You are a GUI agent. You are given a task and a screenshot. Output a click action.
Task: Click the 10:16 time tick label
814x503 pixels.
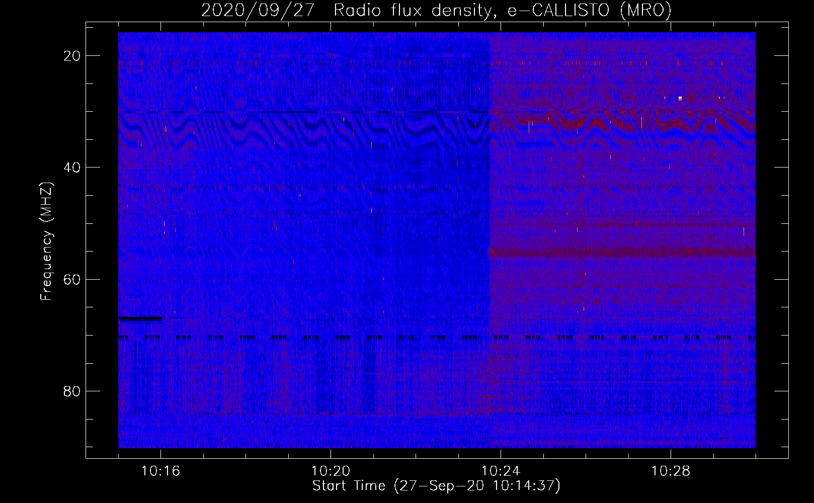[x=161, y=471]
